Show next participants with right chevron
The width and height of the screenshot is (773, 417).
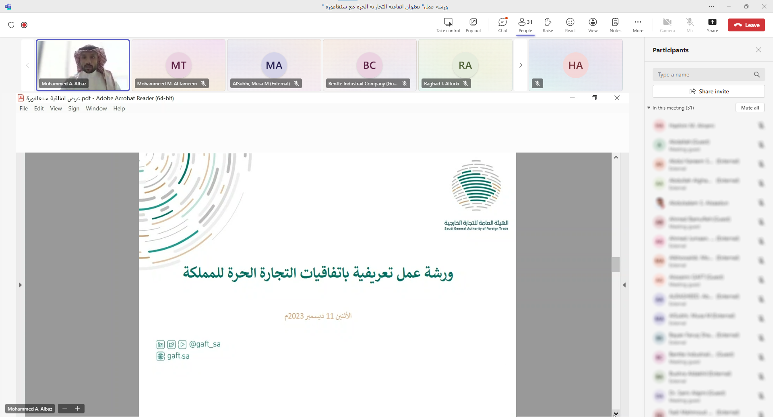pos(521,65)
